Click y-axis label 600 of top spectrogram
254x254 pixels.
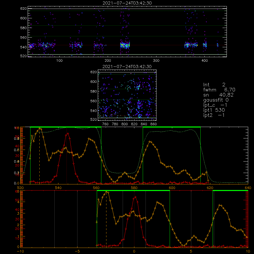pos(23,18)
